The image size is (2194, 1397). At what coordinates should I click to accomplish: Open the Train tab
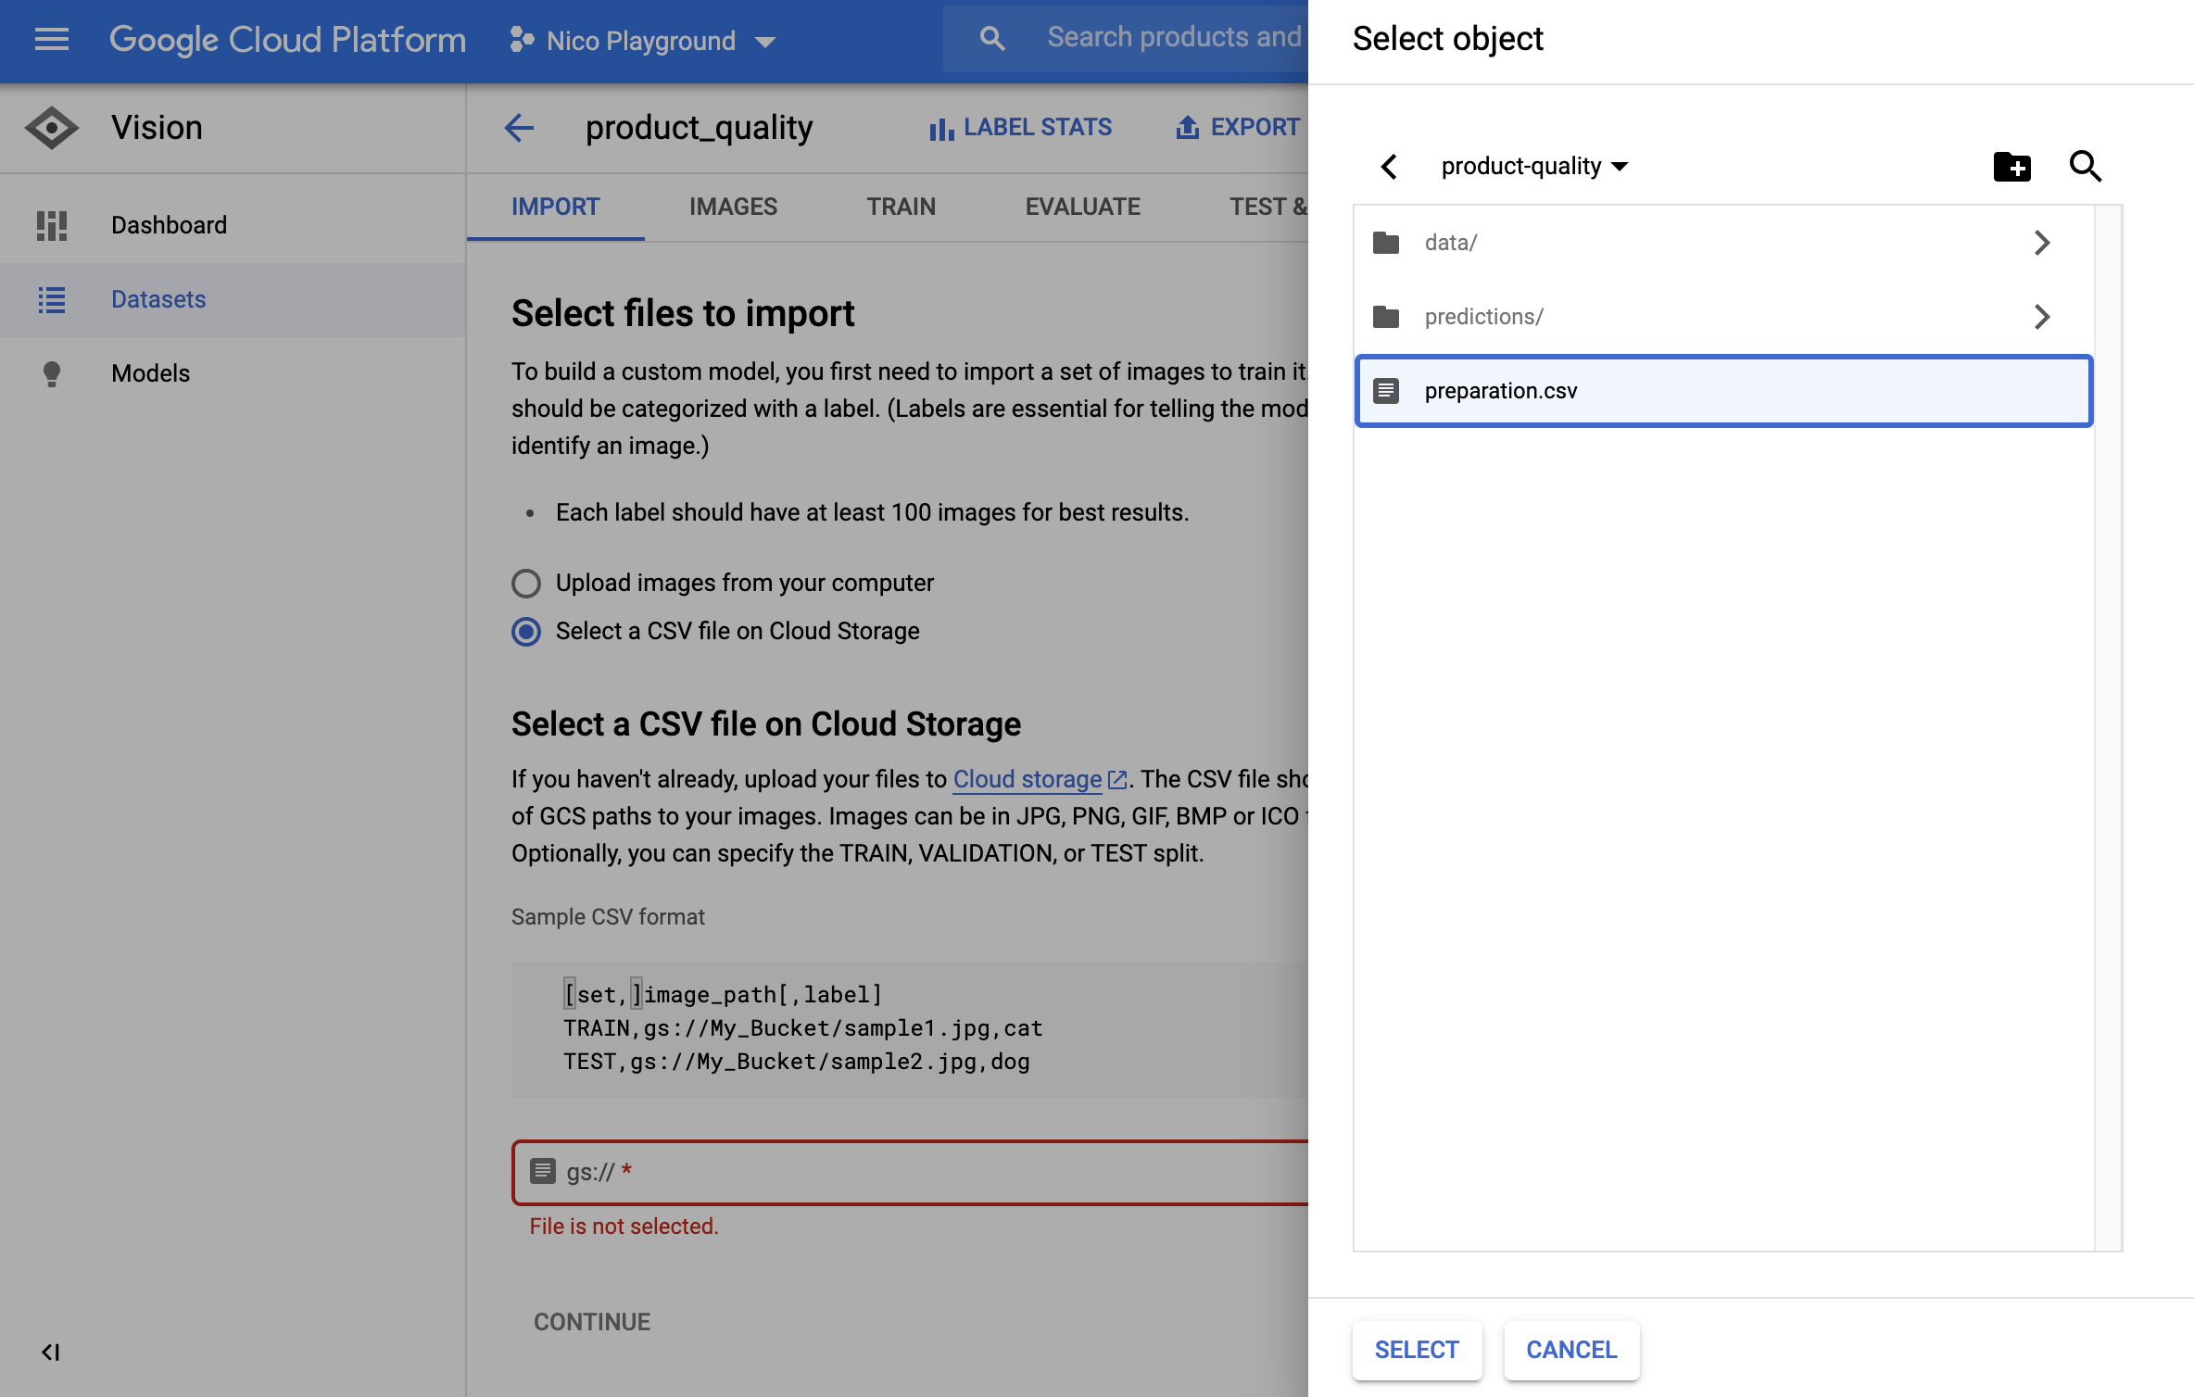[x=901, y=207]
